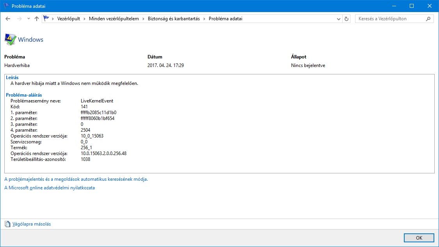The image size is (439, 247).
Task: Refresh the page with refresh icon
Action: click(347, 19)
